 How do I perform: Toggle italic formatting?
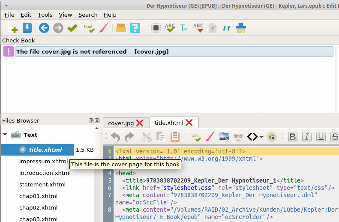point(306,137)
